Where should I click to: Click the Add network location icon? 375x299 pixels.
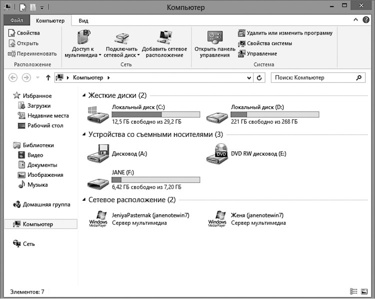(x=164, y=37)
